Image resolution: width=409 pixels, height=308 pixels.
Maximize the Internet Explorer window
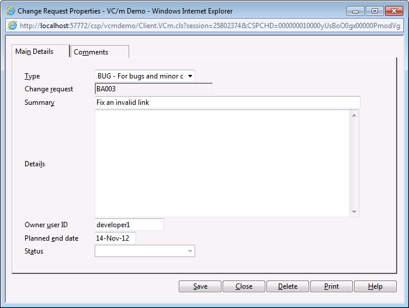[375, 11]
